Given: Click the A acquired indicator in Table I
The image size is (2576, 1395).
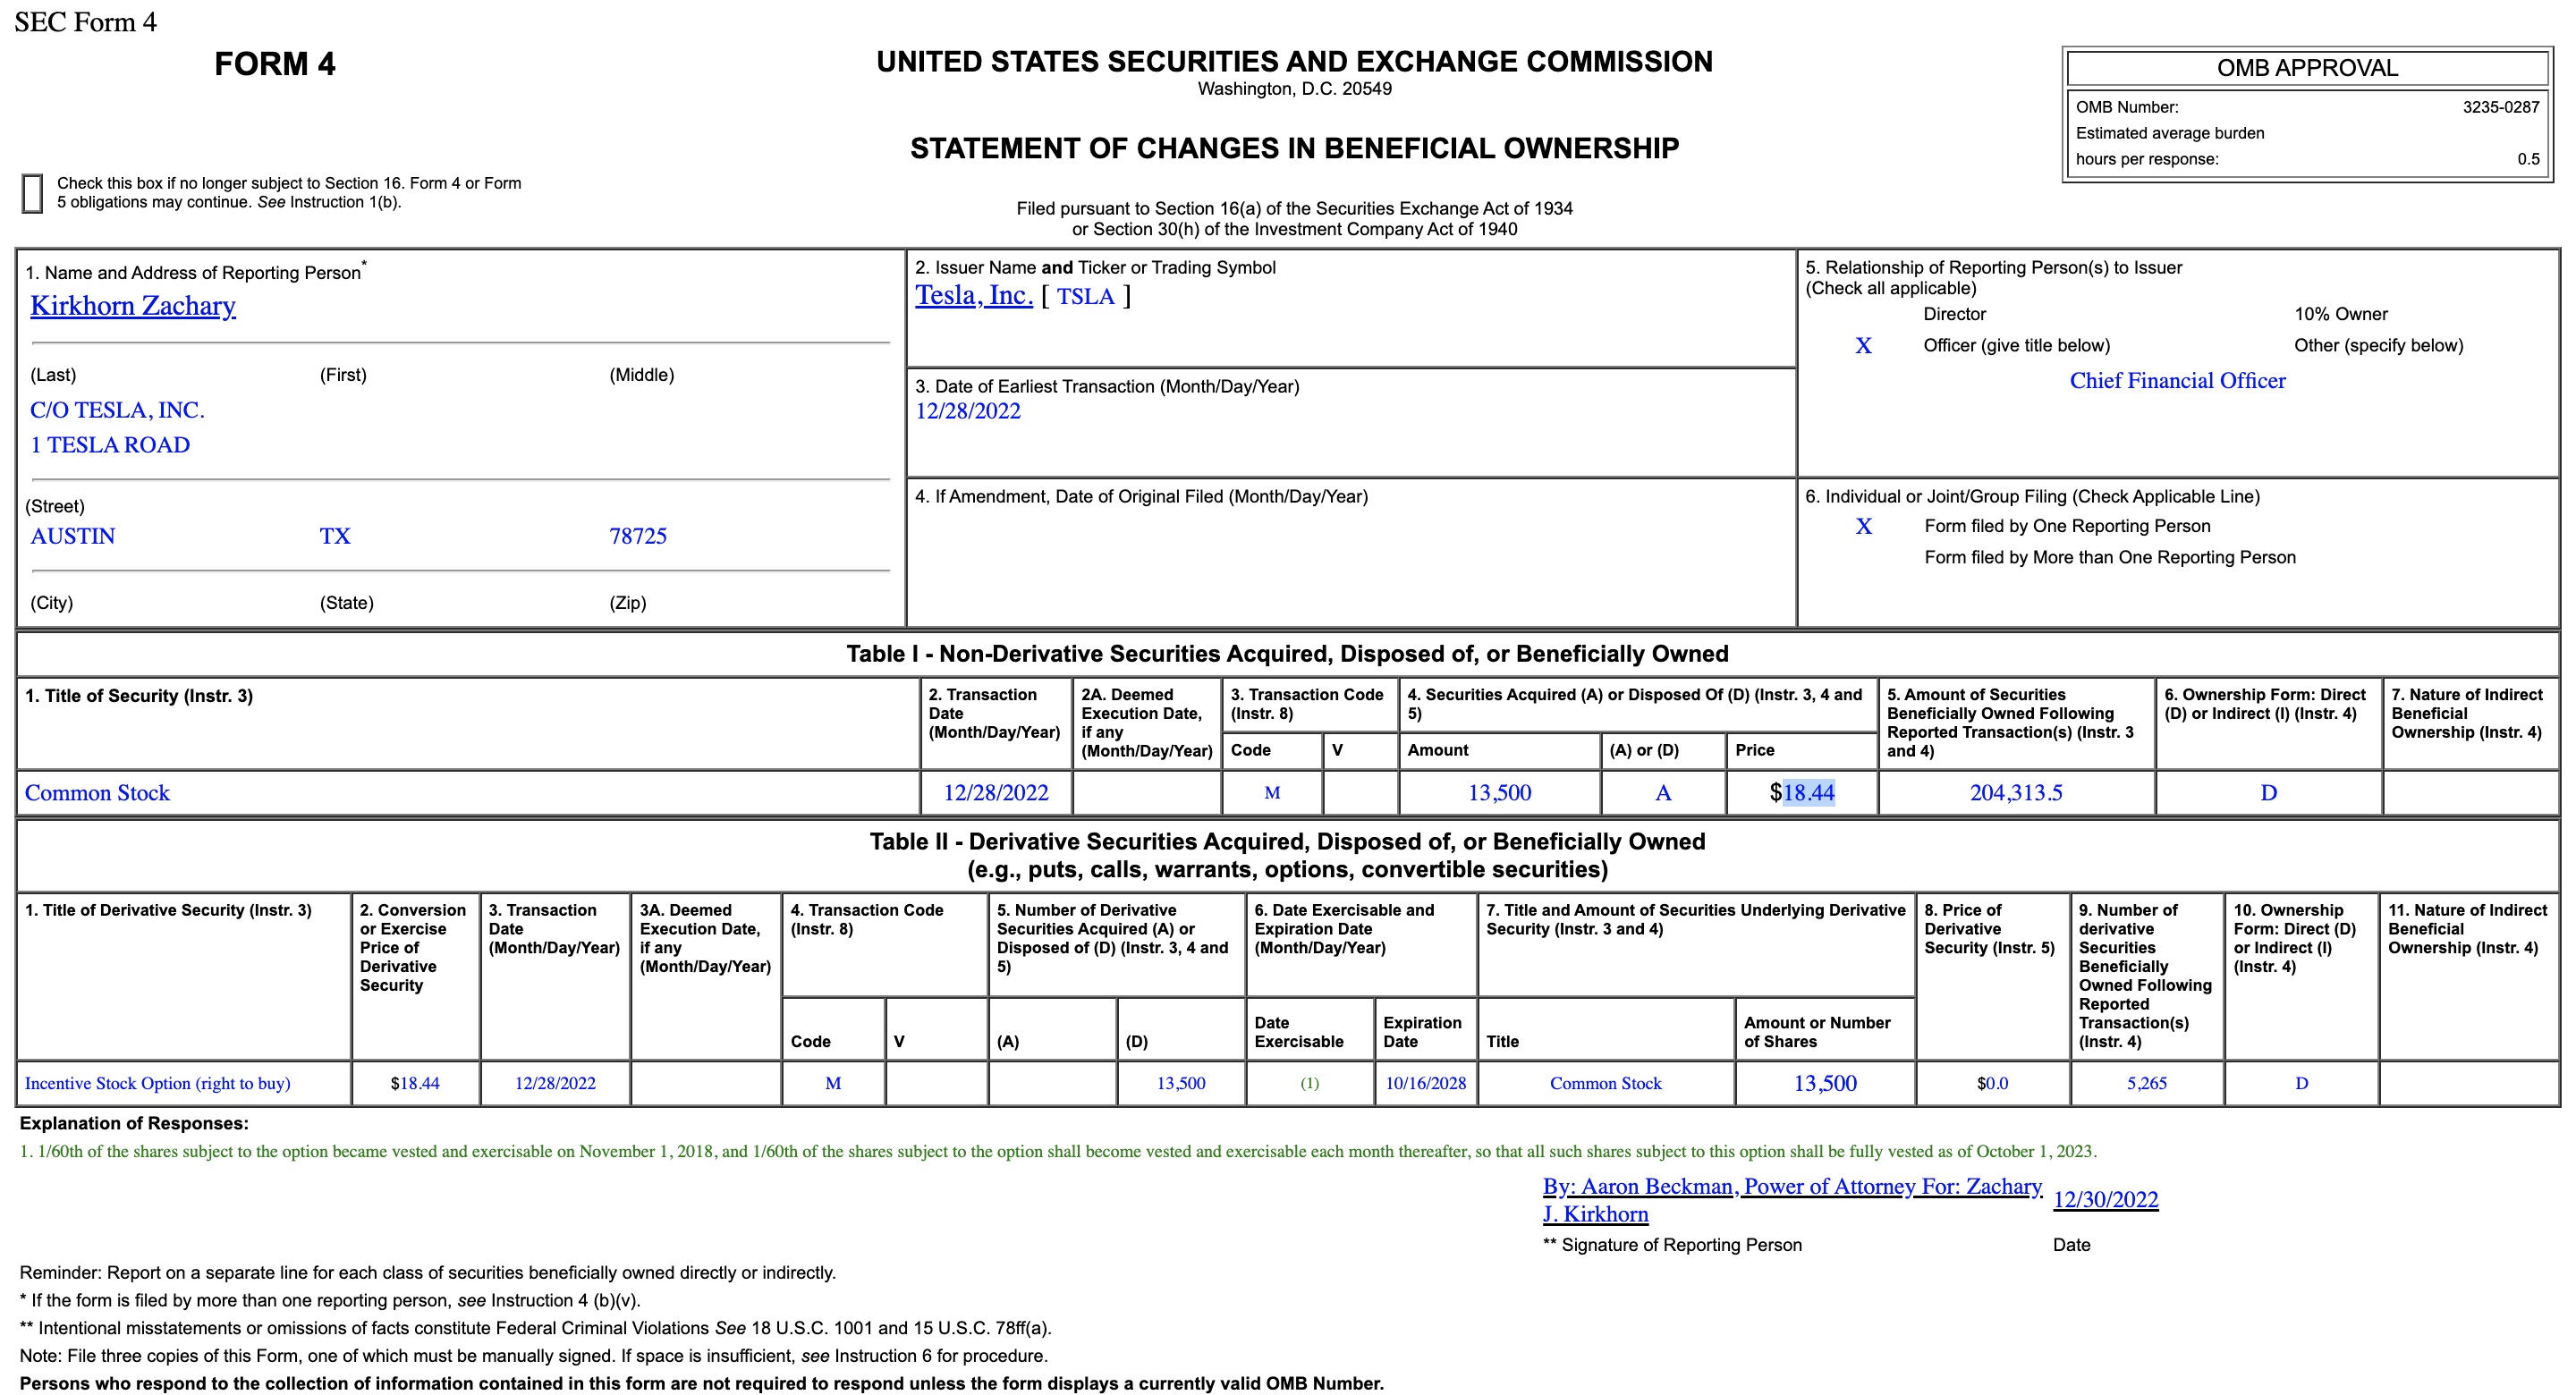Looking at the screenshot, I should (x=1663, y=793).
